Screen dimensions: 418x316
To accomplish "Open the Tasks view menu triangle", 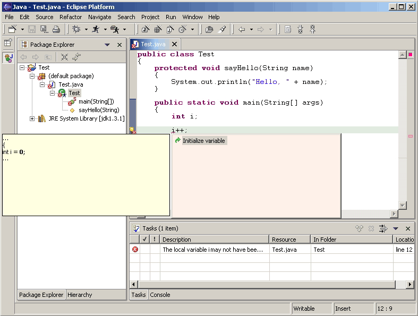I will (x=396, y=228).
